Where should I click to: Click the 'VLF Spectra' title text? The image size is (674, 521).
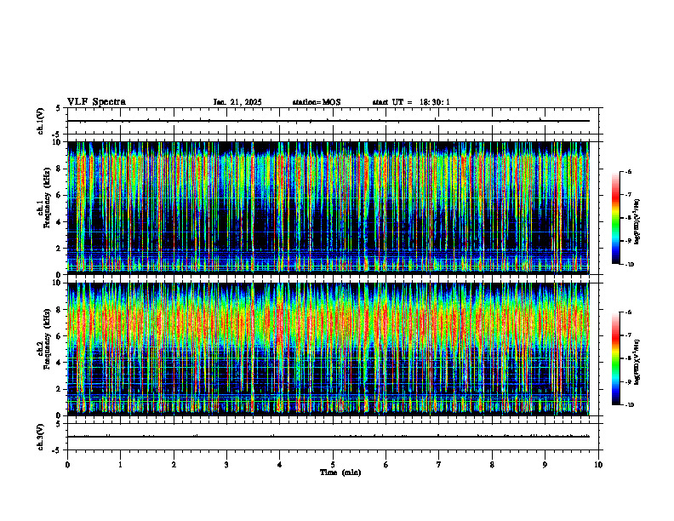(96, 102)
